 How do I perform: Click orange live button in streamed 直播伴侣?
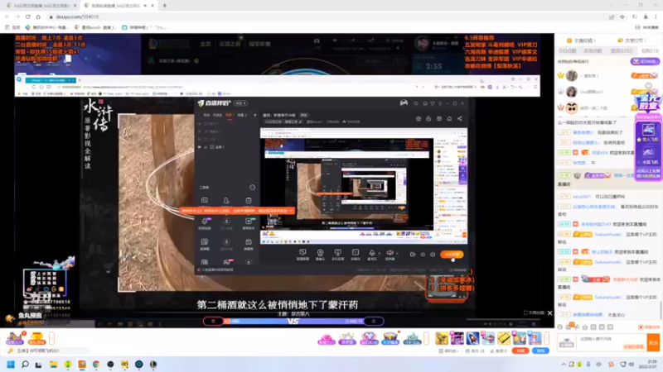tap(452, 255)
